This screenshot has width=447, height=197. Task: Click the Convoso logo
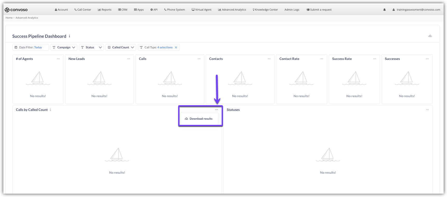point(16,10)
